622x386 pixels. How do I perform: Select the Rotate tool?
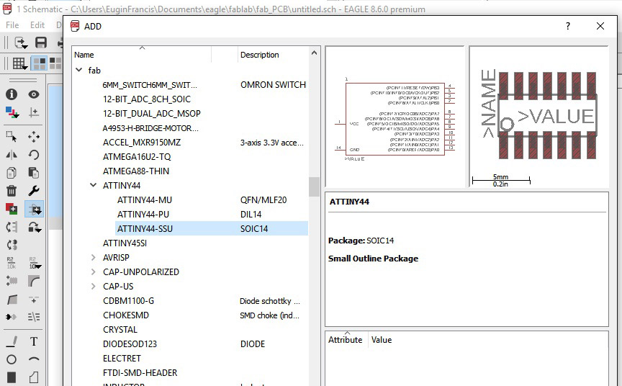click(x=34, y=155)
